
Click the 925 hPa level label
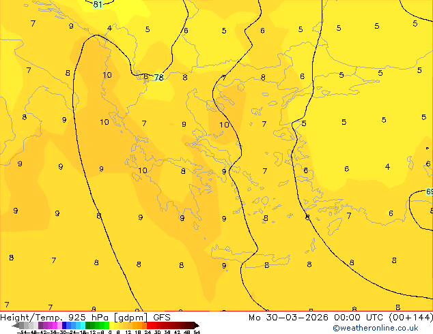coord(89,317)
